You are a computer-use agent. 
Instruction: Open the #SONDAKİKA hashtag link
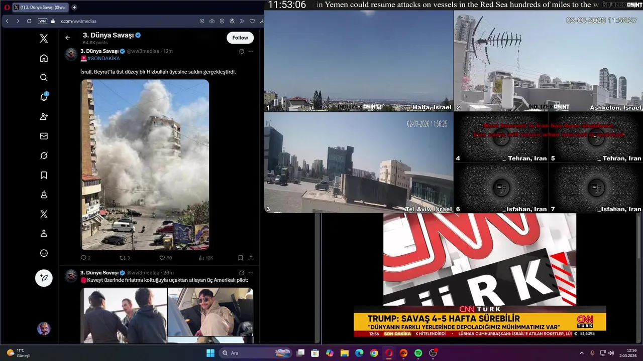tap(103, 59)
